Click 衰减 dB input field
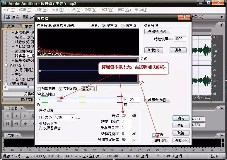Viewport: 227px width, 160px height. point(126,115)
